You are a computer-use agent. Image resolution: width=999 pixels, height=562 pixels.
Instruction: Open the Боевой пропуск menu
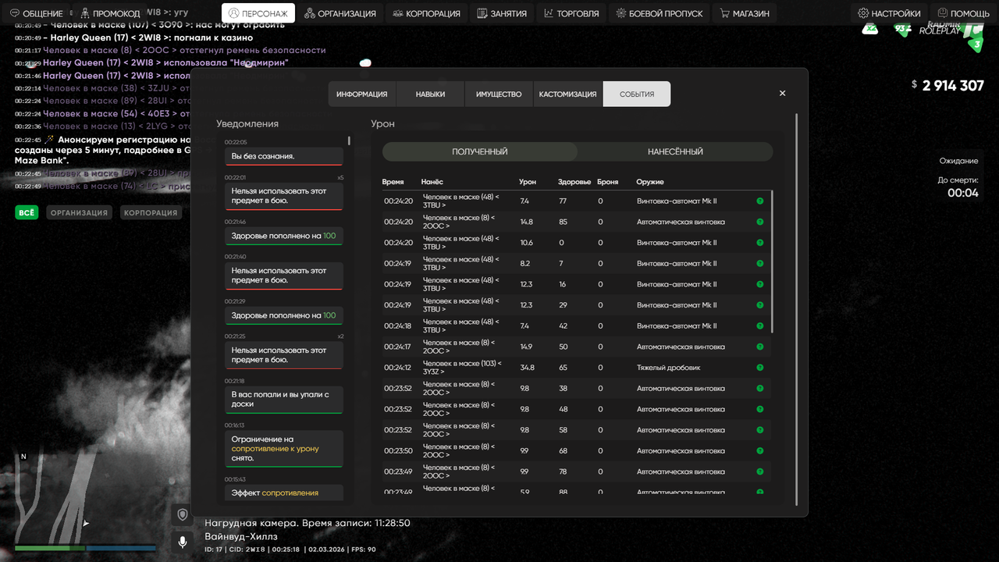[659, 13]
